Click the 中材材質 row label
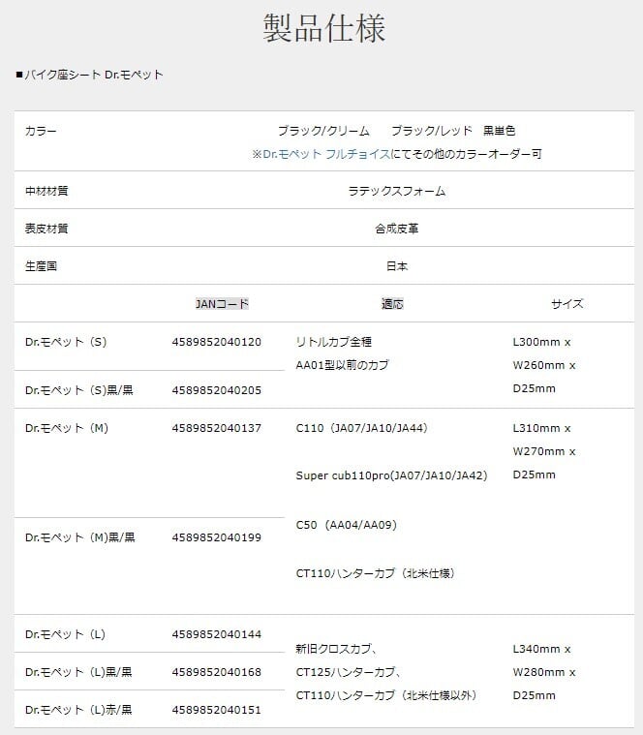 (46, 191)
